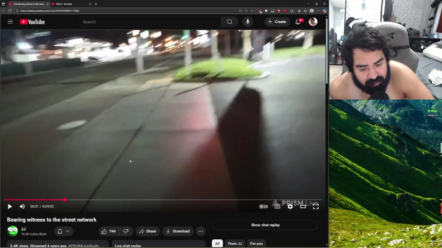Click the red playhead scrubber dot
The width and height of the screenshot is (442, 248).
coord(65,200)
